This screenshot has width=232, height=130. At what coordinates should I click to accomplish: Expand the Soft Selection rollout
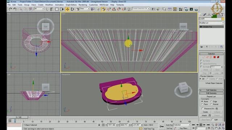pos(211,90)
